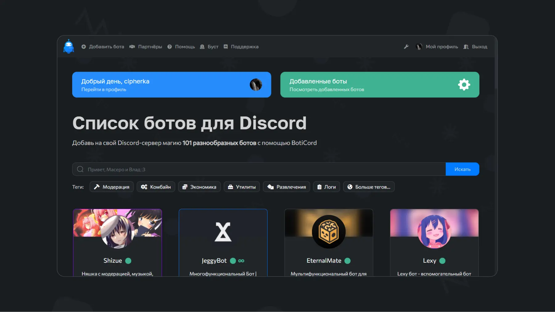This screenshot has height=312, width=555.
Task: Click green status dot next to JeggyBot
Action: 233,261
